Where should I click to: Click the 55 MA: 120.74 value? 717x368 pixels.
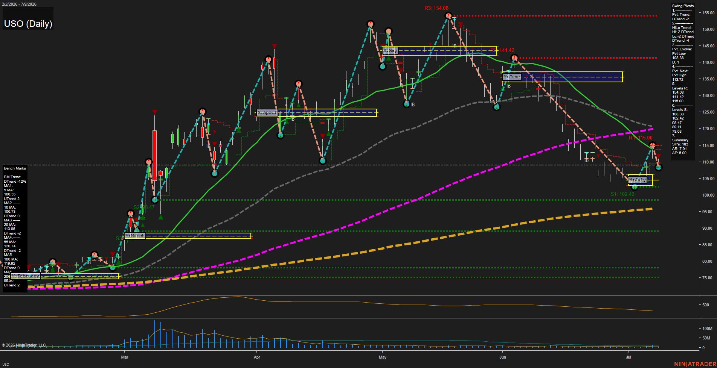[10, 244]
